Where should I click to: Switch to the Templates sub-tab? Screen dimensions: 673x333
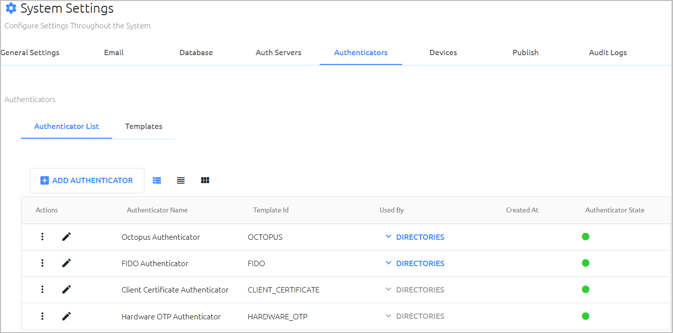click(x=143, y=126)
